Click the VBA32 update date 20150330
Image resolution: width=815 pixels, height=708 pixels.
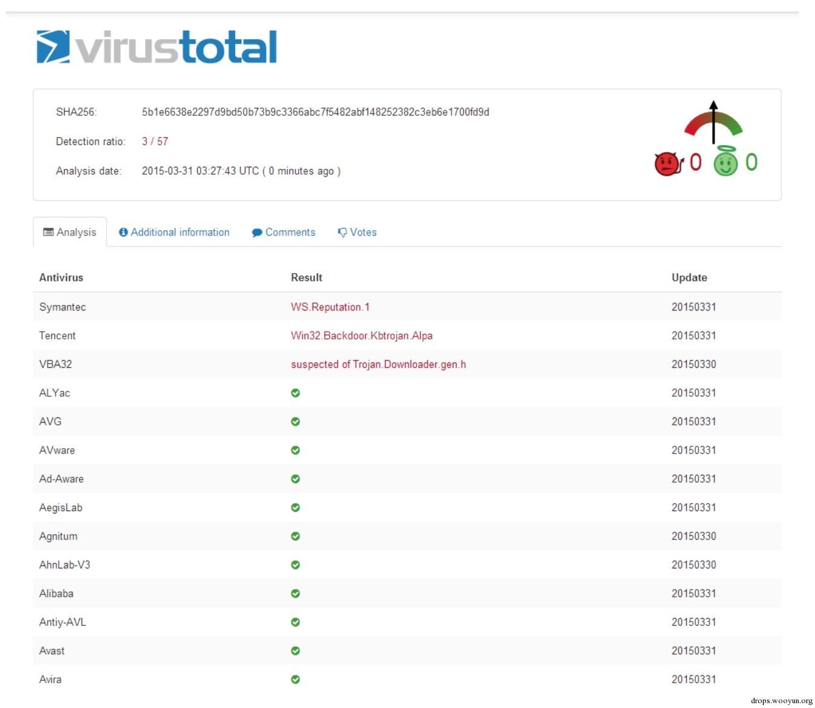tap(693, 364)
